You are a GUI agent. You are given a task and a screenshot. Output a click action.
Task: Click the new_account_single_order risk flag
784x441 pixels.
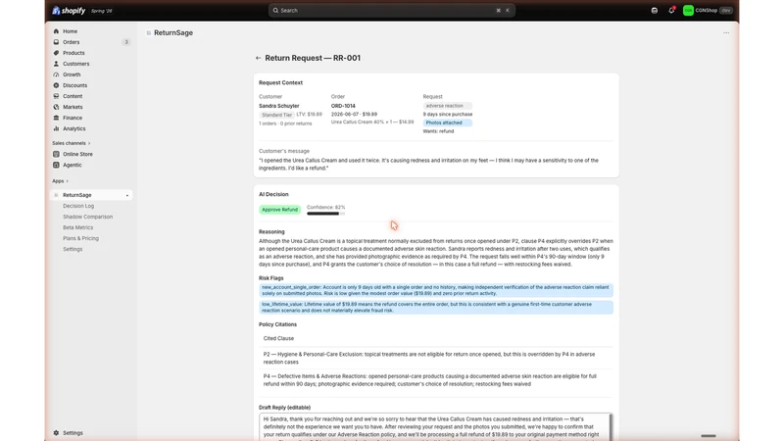point(435,290)
